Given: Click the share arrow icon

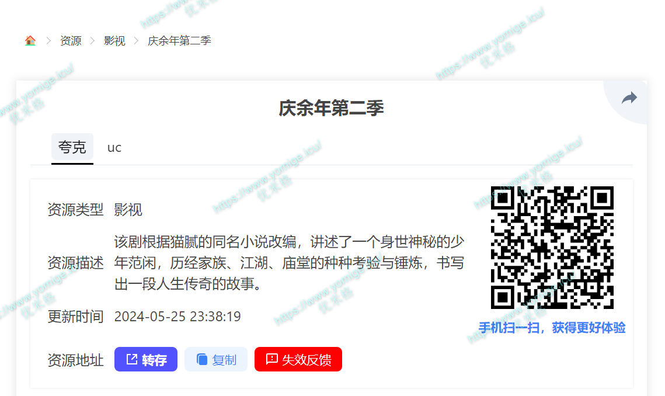Looking at the screenshot, I should pos(629,98).
